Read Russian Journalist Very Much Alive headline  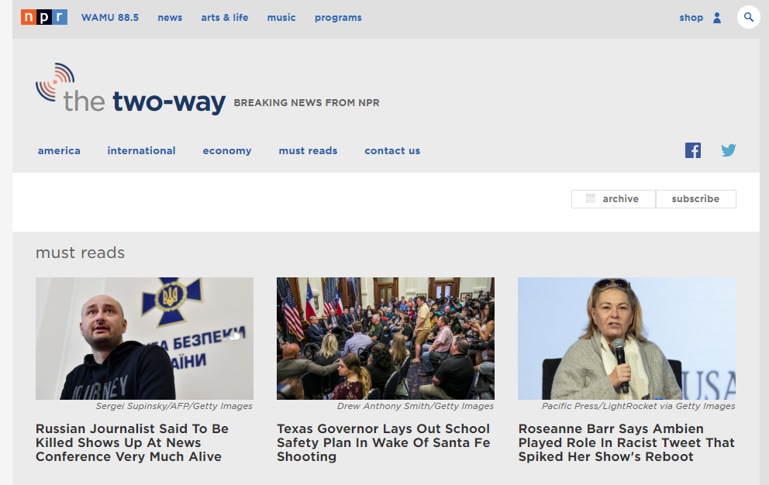132,442
